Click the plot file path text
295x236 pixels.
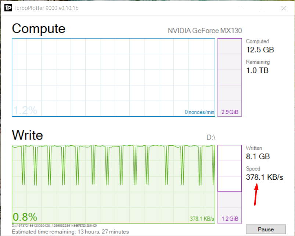tap(54, 225)
